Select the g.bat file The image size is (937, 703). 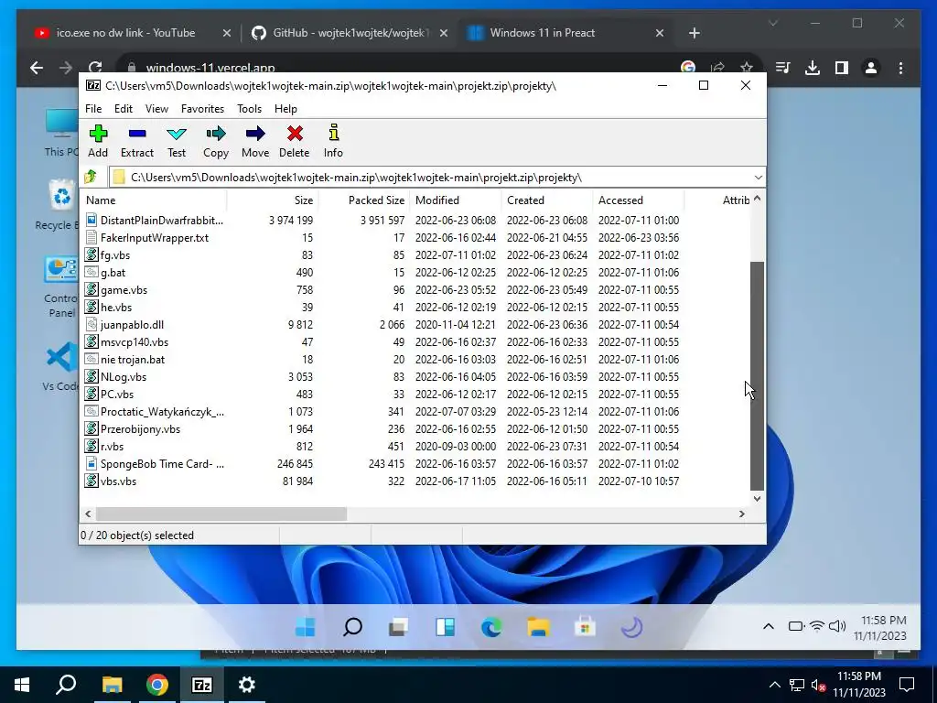click(415, 272)
